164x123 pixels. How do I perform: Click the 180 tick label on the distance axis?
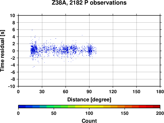160,92
